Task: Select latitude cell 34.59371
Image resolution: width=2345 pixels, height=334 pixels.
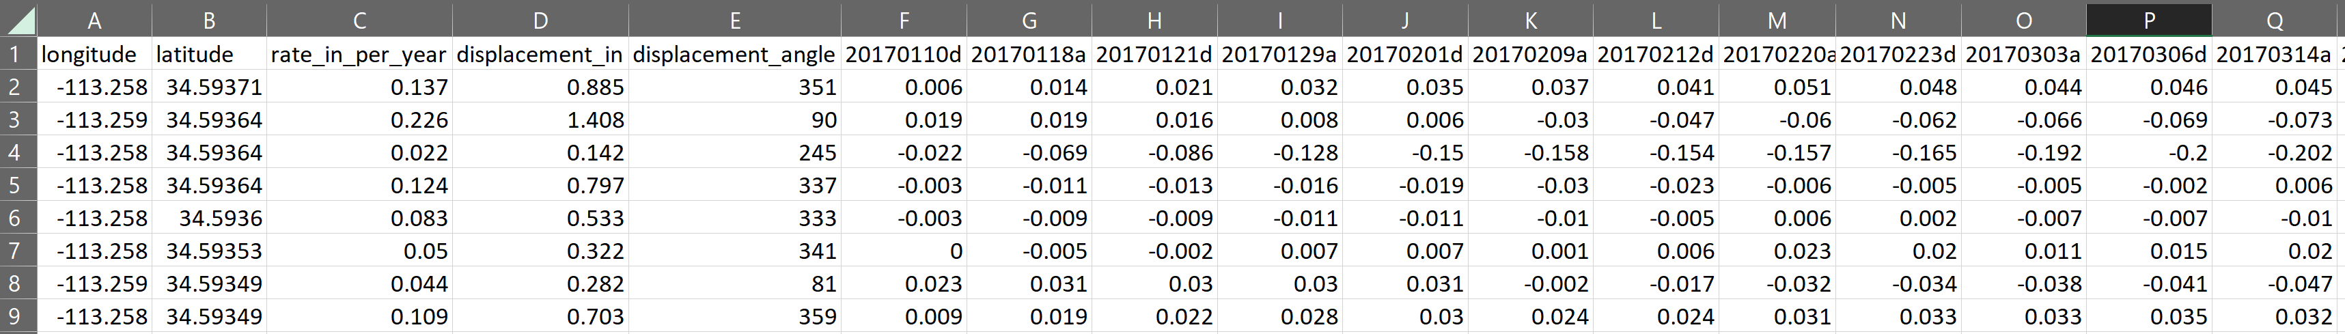Action: (210, 87)
